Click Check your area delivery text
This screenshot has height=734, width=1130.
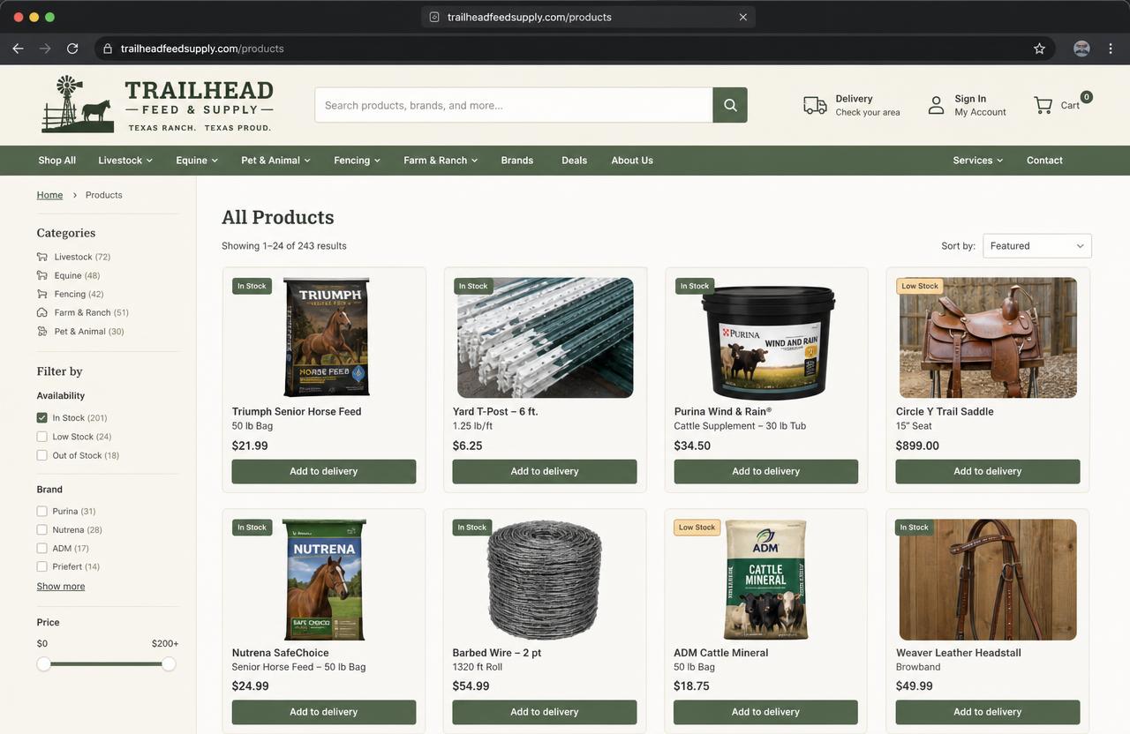click(x=868, y=112)
